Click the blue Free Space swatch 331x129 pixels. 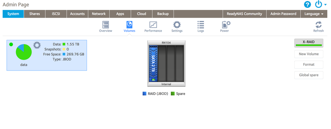click(64, 54)
